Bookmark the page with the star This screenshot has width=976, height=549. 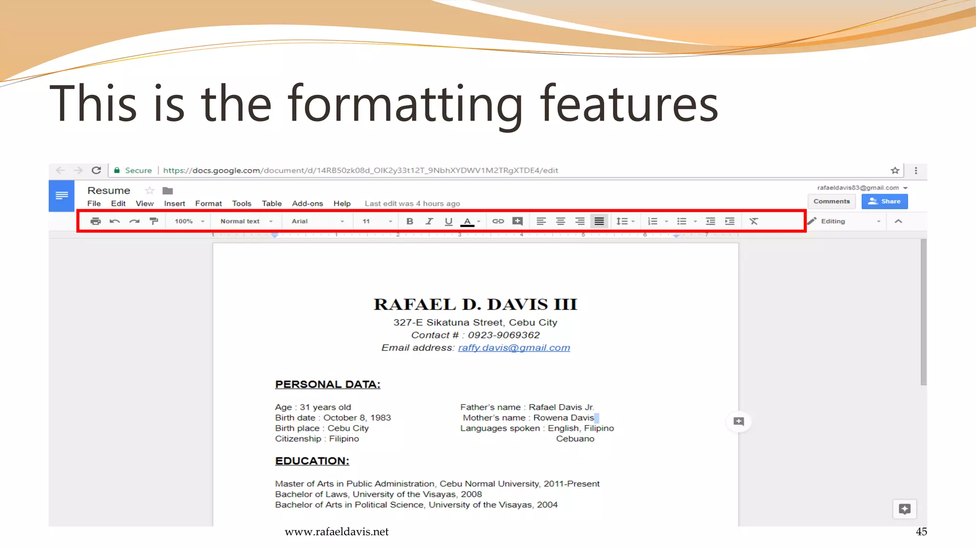point(895,170)
